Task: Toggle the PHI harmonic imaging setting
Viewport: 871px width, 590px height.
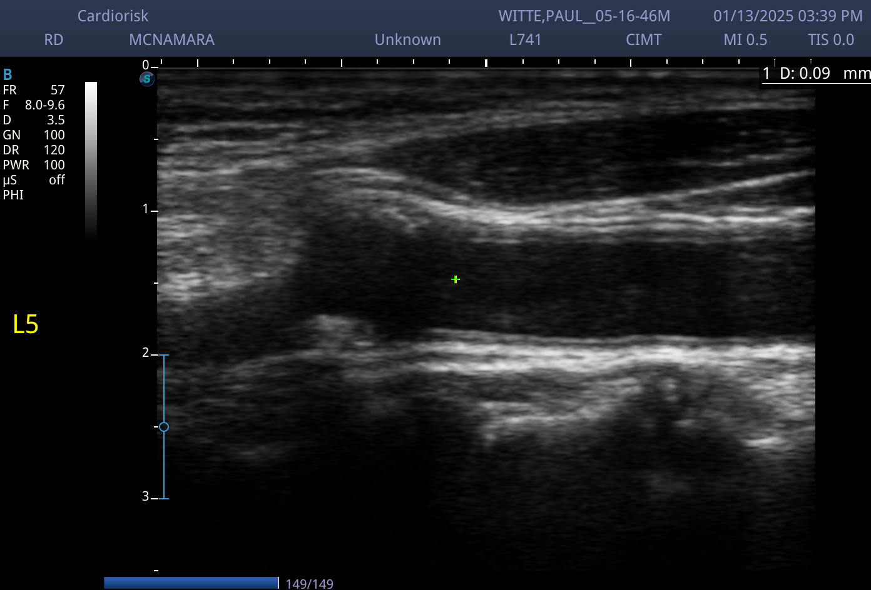Action: pyautogui.click(x=13, y=195)
